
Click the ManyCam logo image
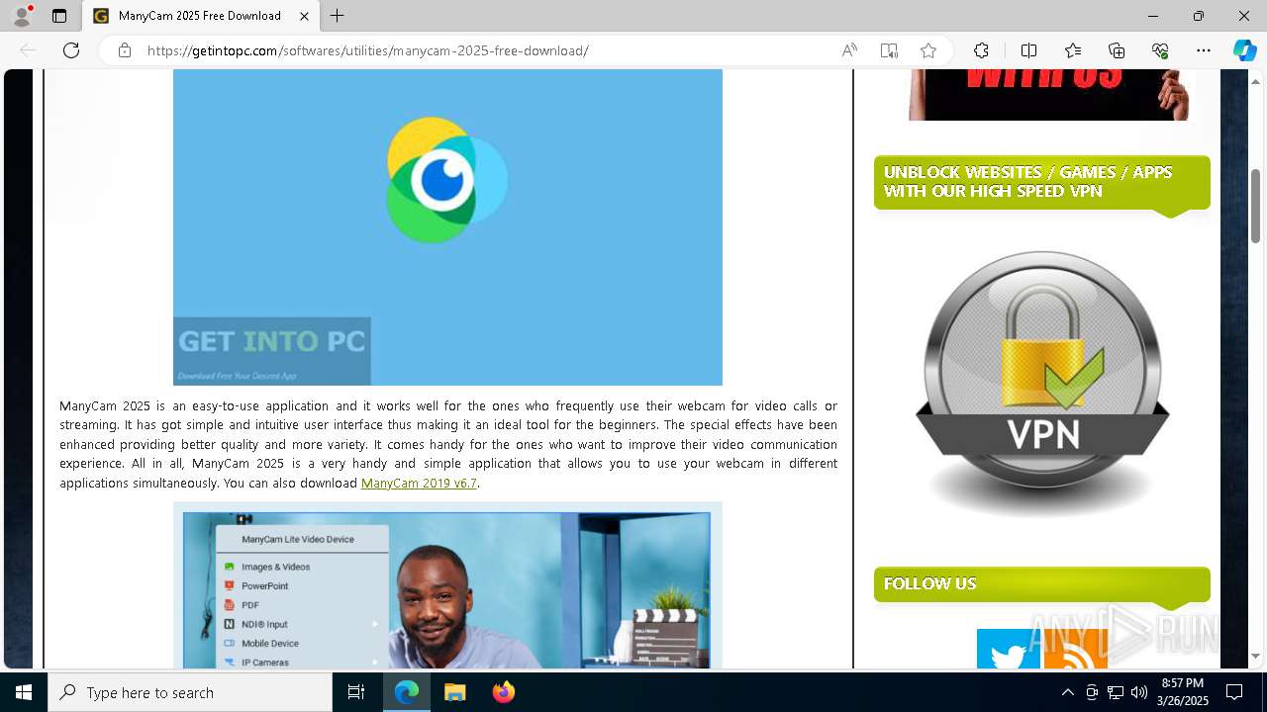447,227
